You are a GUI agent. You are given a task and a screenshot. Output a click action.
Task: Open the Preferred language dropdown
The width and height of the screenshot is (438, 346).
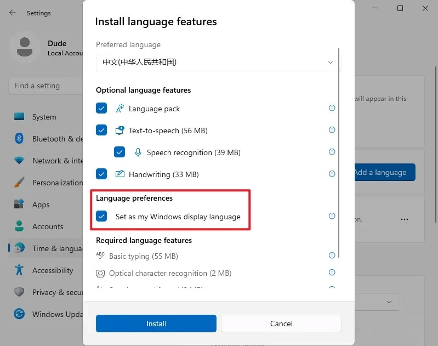[218, 63]
